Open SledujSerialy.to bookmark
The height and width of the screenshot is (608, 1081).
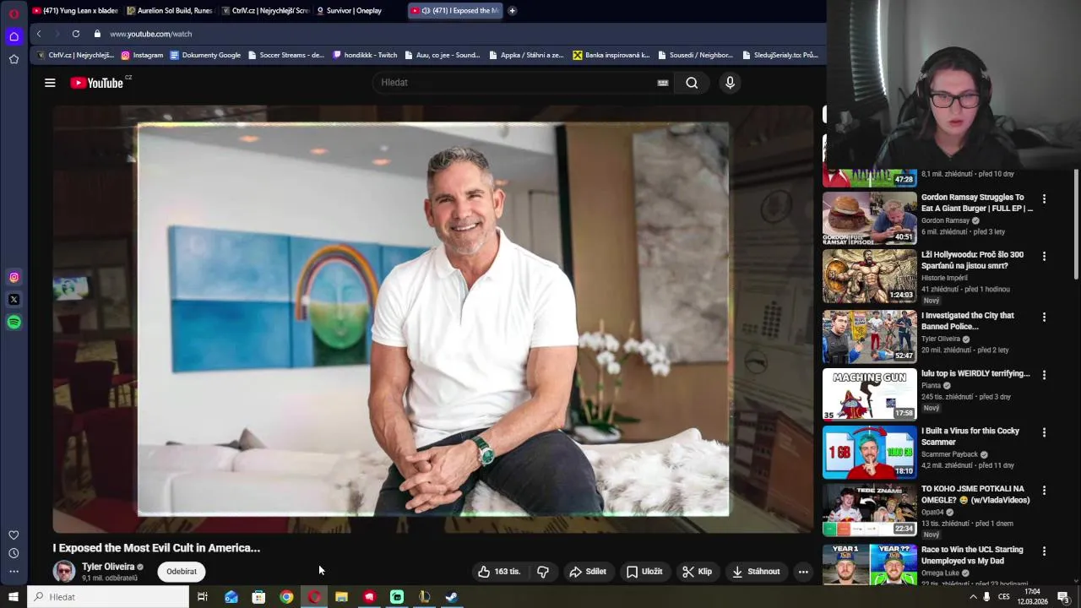pos(780,55)
